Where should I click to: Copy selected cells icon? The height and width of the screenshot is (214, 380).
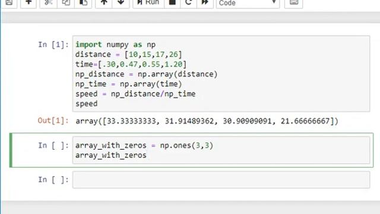(x=66, y=3)
